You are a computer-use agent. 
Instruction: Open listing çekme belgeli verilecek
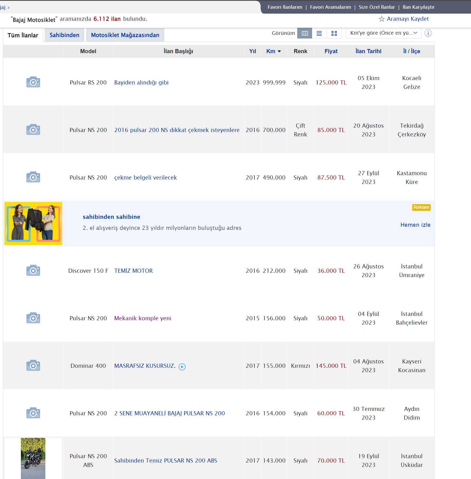pyautogui.click(x=146, y=177)
